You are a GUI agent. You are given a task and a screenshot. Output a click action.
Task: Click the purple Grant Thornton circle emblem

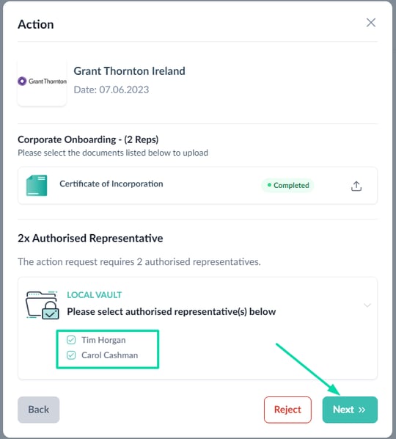[22, 81]
